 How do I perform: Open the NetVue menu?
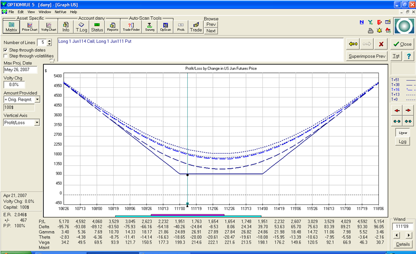pyautogui.click(x=61, y=12)
